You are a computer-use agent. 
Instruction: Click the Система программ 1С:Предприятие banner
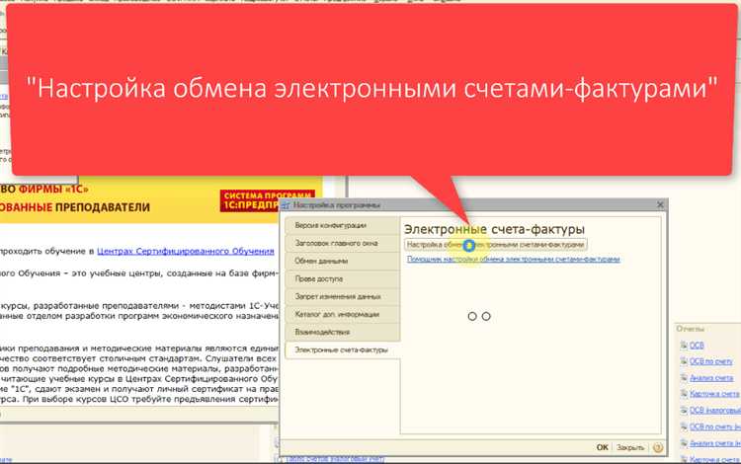point(267,200)
